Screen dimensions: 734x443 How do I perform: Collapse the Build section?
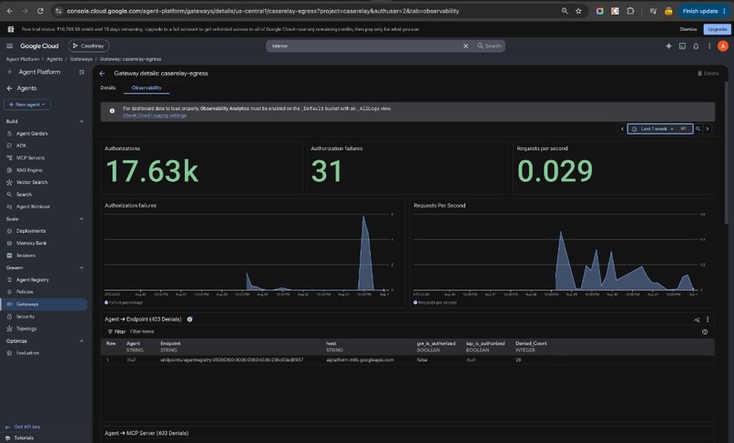point(81,121)
